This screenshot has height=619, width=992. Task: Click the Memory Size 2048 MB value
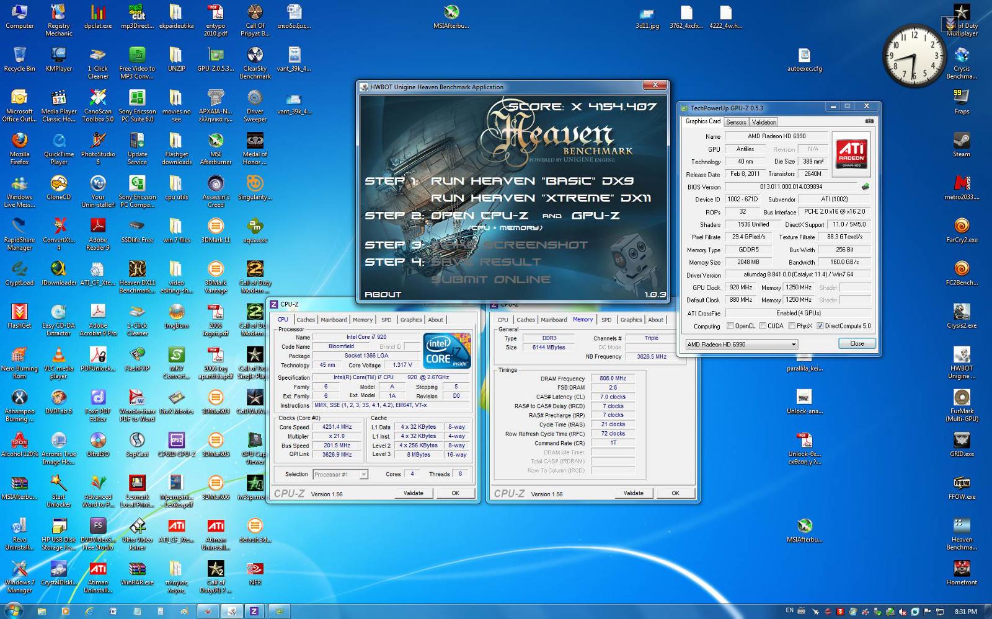(x=748, y=262)
